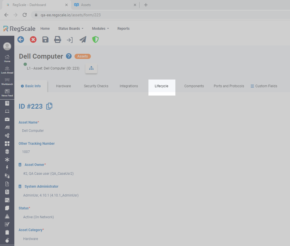
Task: Open Look Ahead in the sidebar
Action: click(7, 70)
